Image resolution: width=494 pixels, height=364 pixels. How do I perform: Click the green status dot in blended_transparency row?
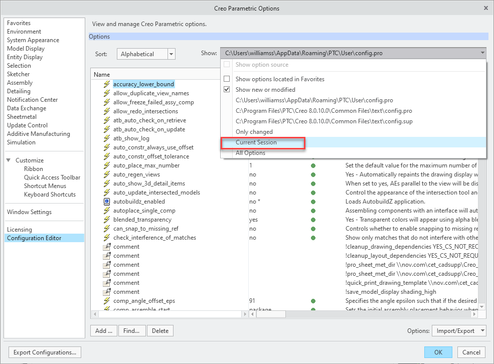coord(313,220)
